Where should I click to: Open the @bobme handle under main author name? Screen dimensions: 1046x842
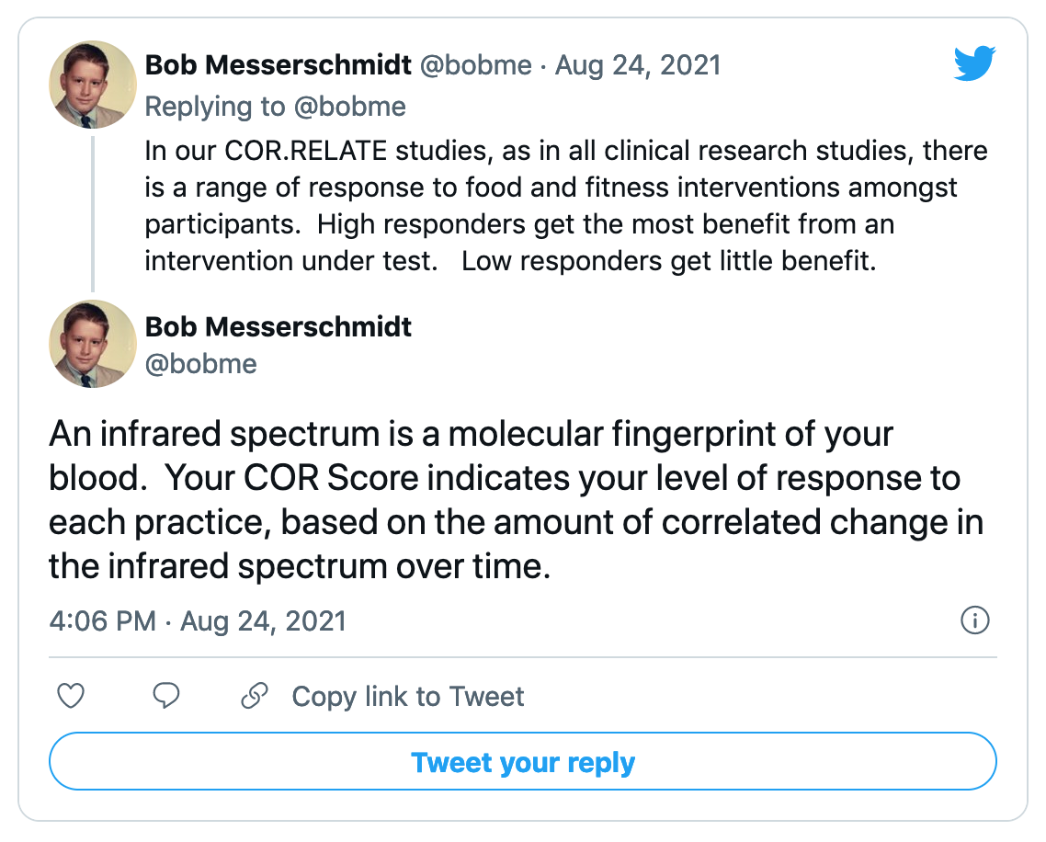[200, 364]
